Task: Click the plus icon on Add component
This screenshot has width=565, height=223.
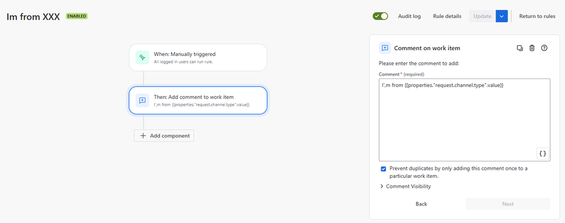Action: click(x=143, y=135)
